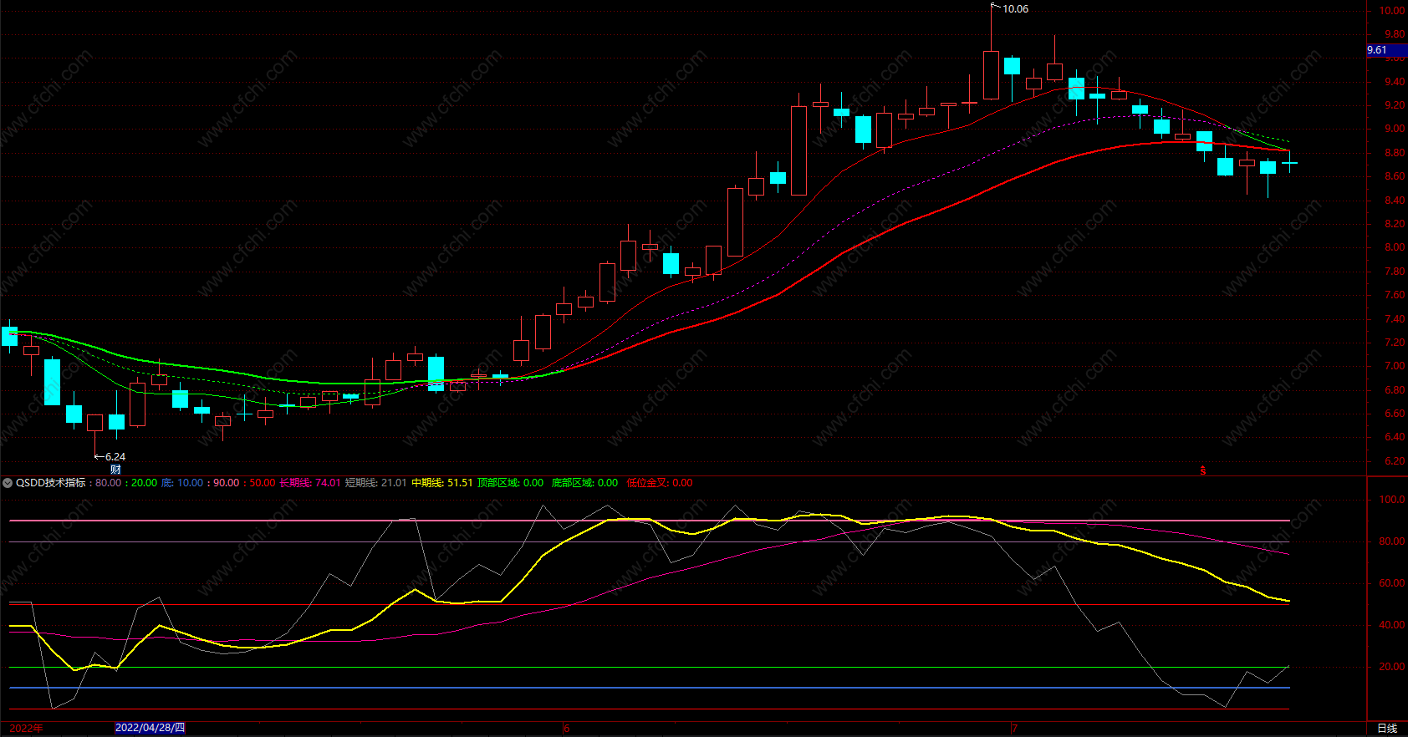Click the 7.00 price axis label
The height and width of the screenshot is (737, 1408).
1394,366
